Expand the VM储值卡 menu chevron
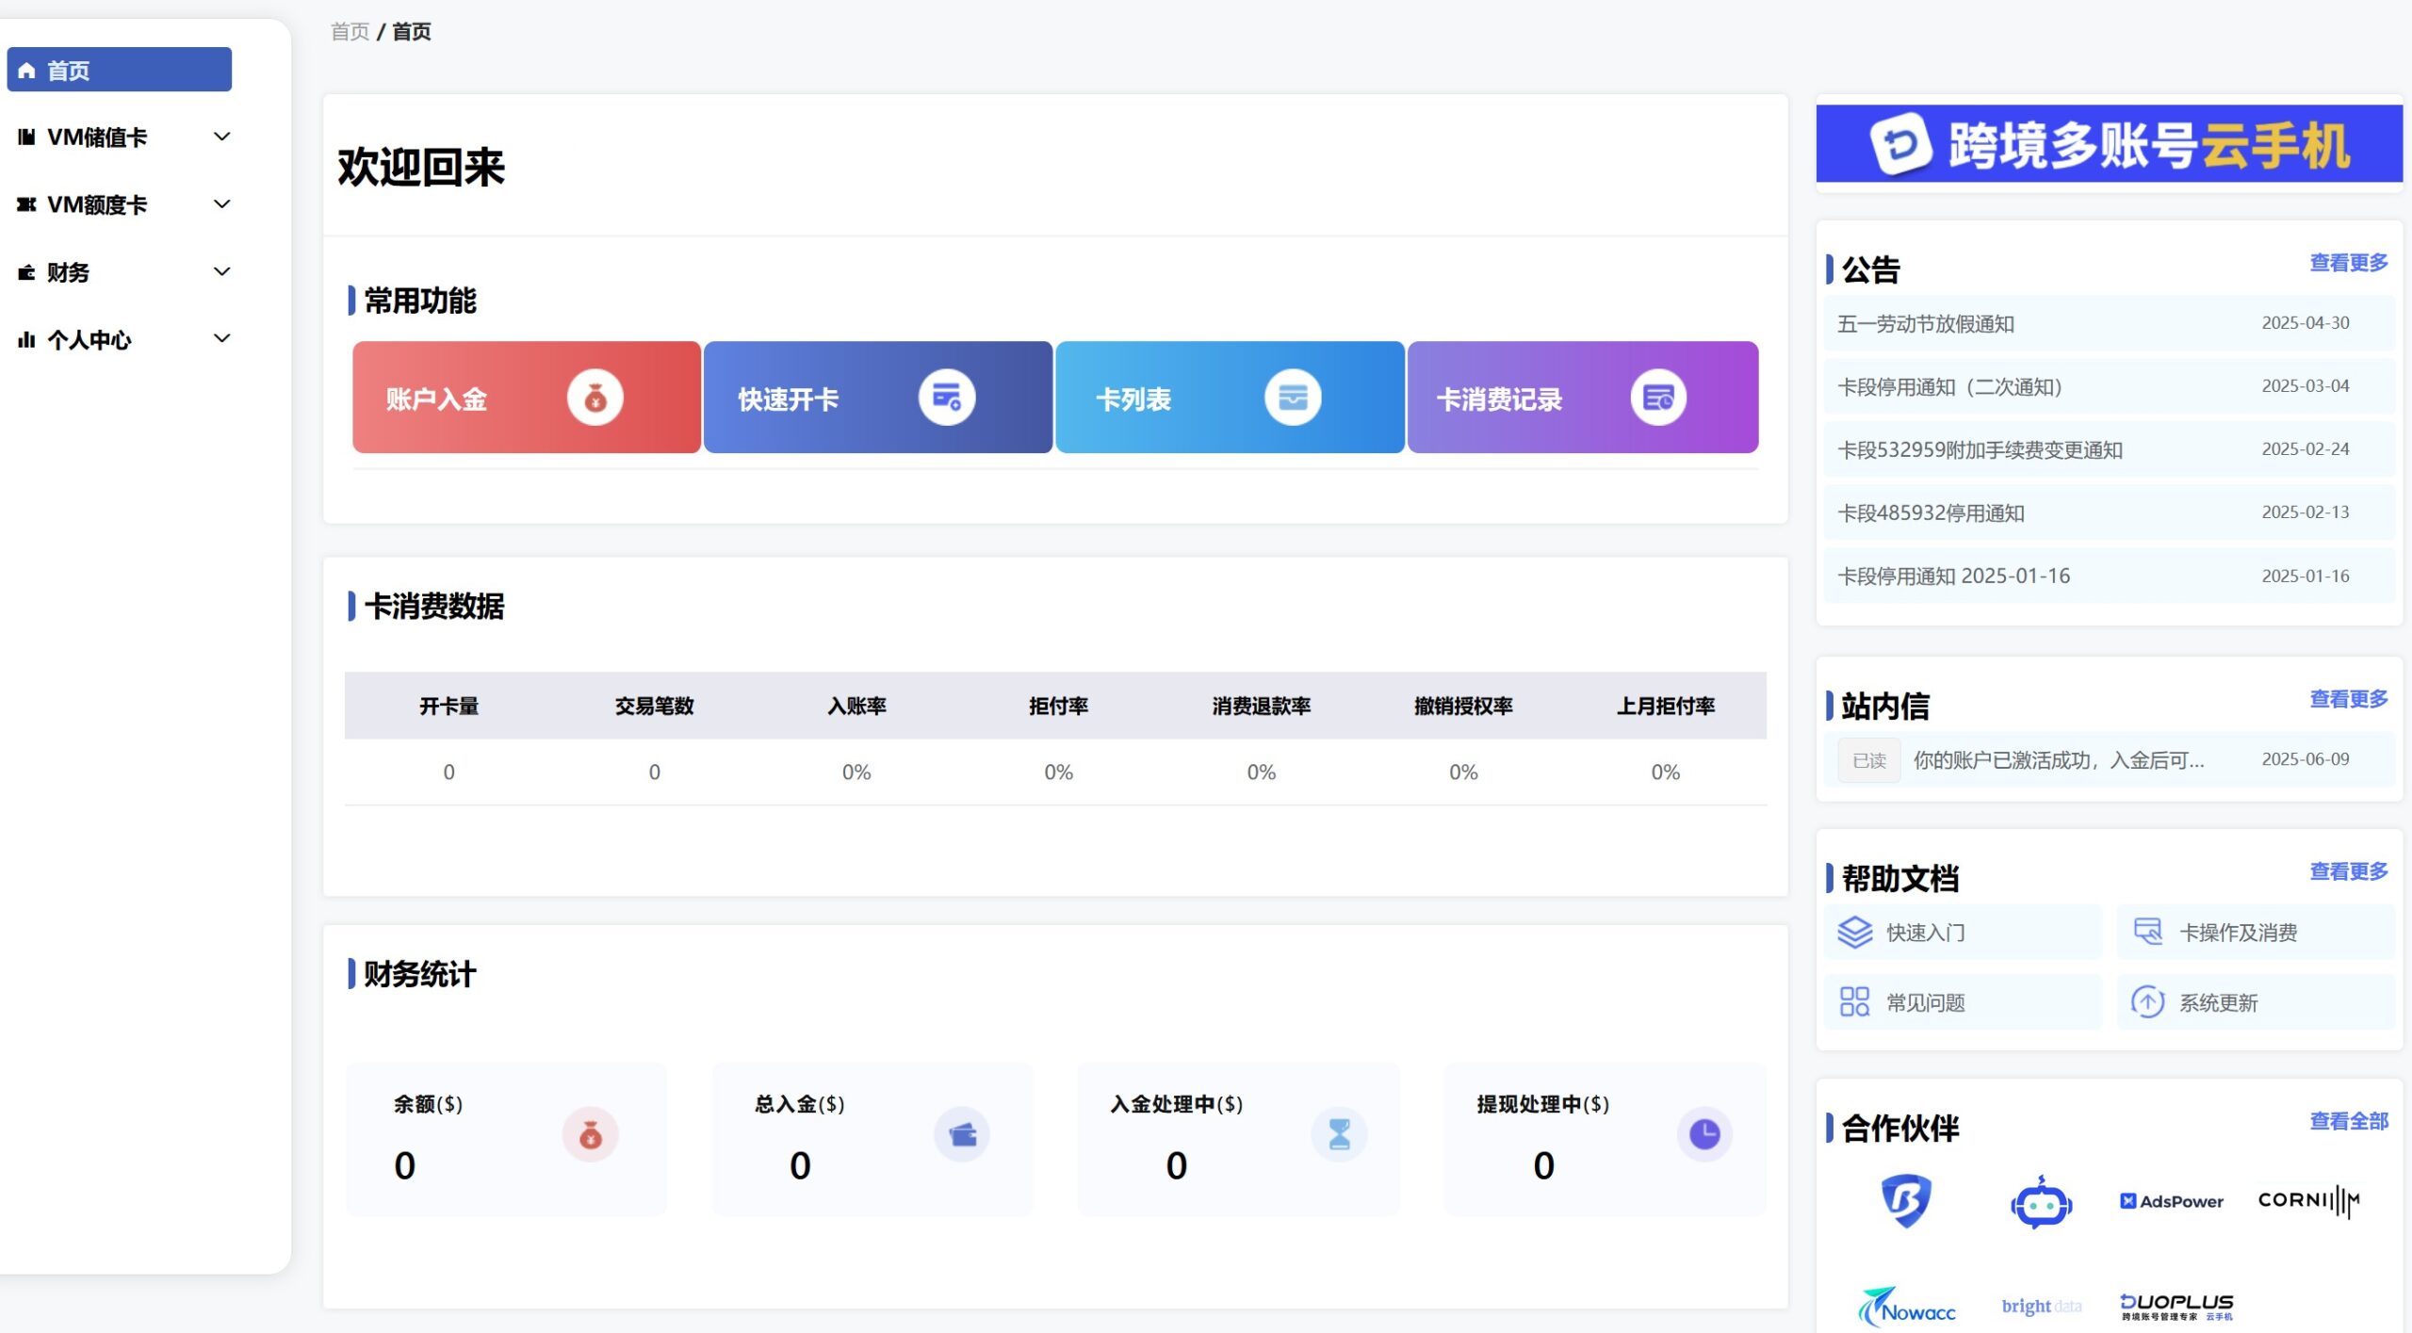Image resolution: width=2412 pixels, height=1333 pixels. pyautogui.click(x=222, y=137)
